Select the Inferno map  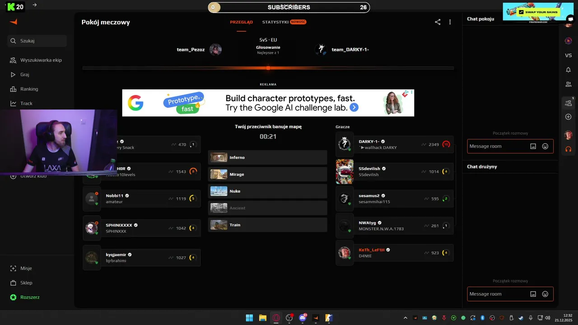tap(267, 158)
